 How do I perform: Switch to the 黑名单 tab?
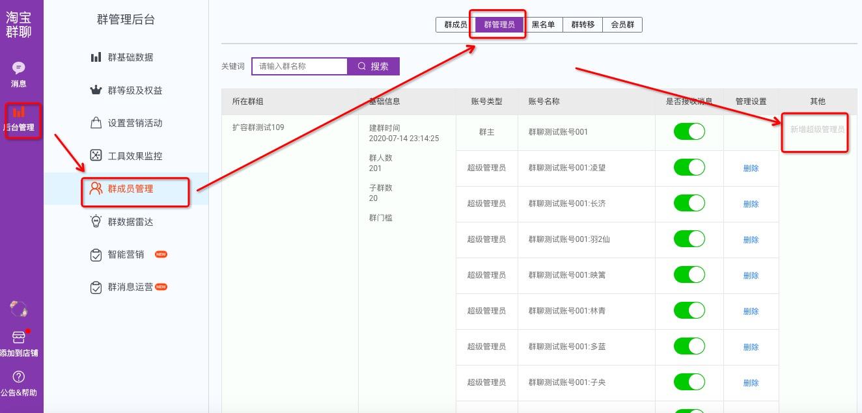[544, 24]
